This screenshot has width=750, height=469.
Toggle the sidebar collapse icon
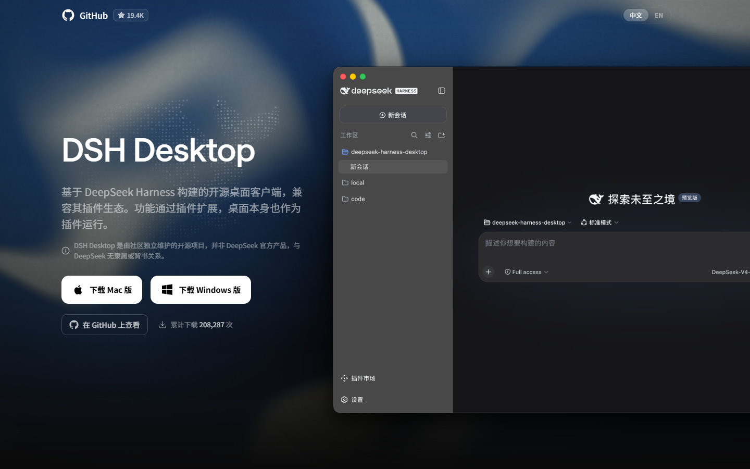[442, 91]
